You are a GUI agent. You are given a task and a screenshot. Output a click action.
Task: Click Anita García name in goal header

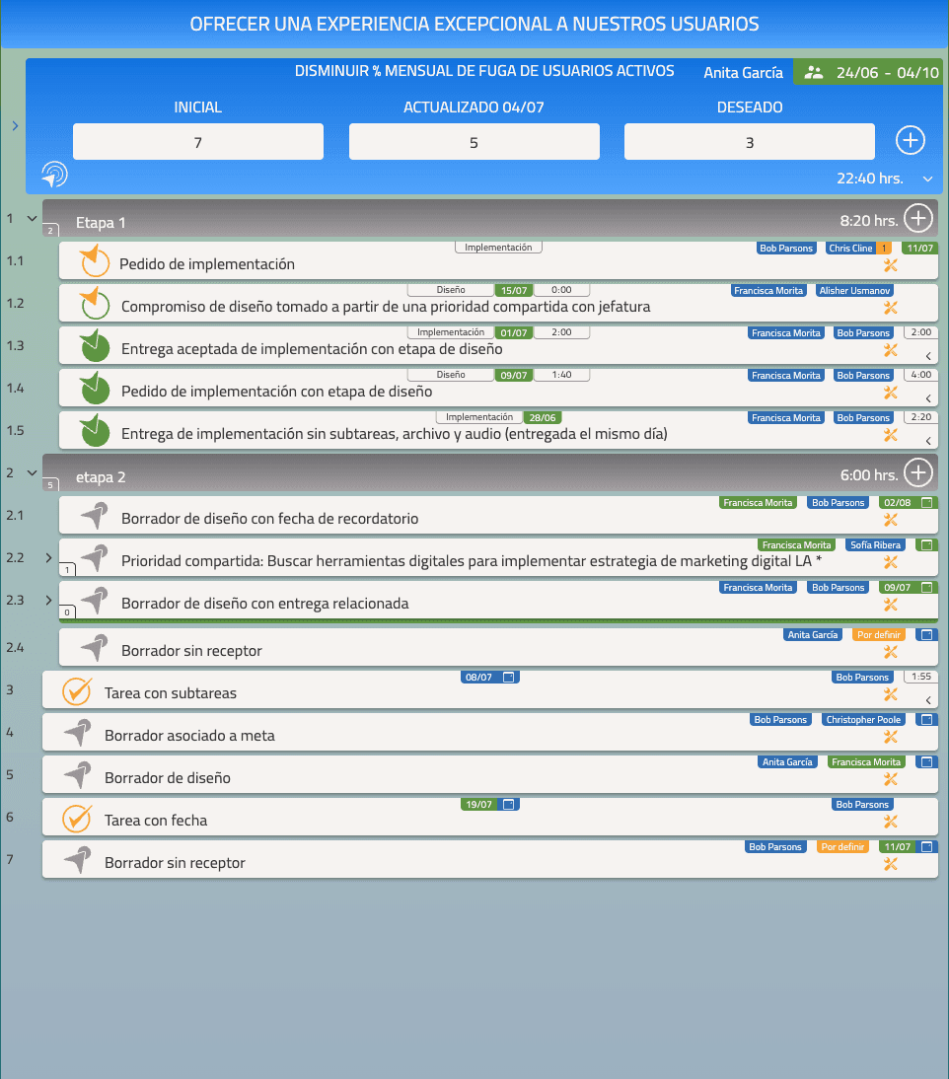pyautogui.click(x=743, y=72)
